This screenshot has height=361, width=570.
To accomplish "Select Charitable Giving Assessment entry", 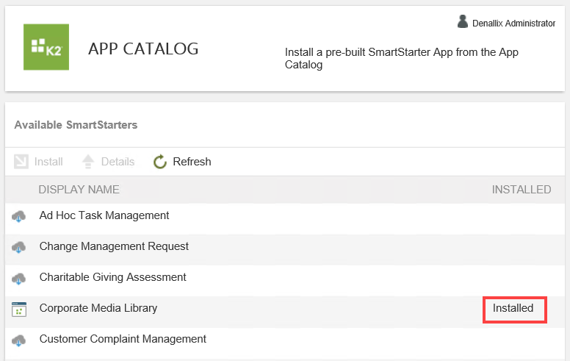I will [112, 277].
